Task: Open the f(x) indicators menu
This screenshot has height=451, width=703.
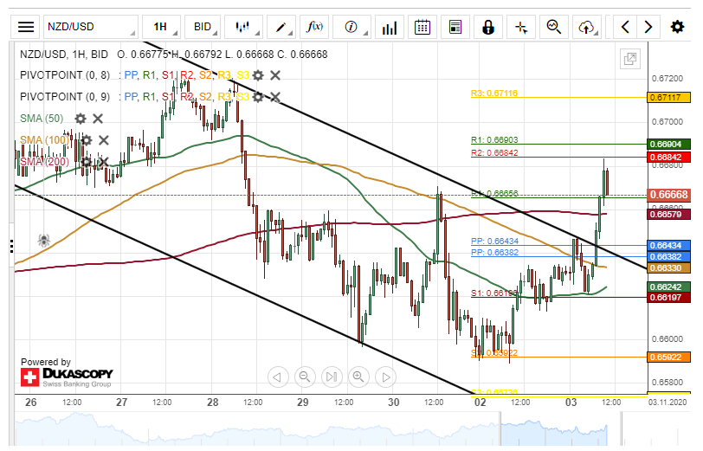Action: tap(314, 27)
